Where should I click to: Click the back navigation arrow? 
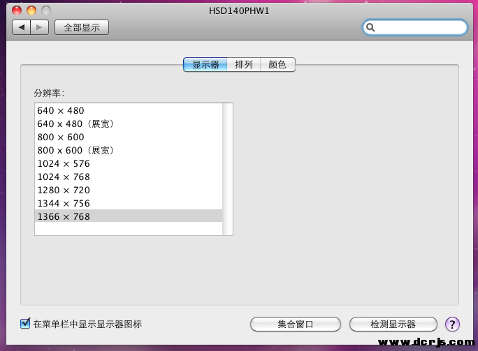(x=22, y=27)
